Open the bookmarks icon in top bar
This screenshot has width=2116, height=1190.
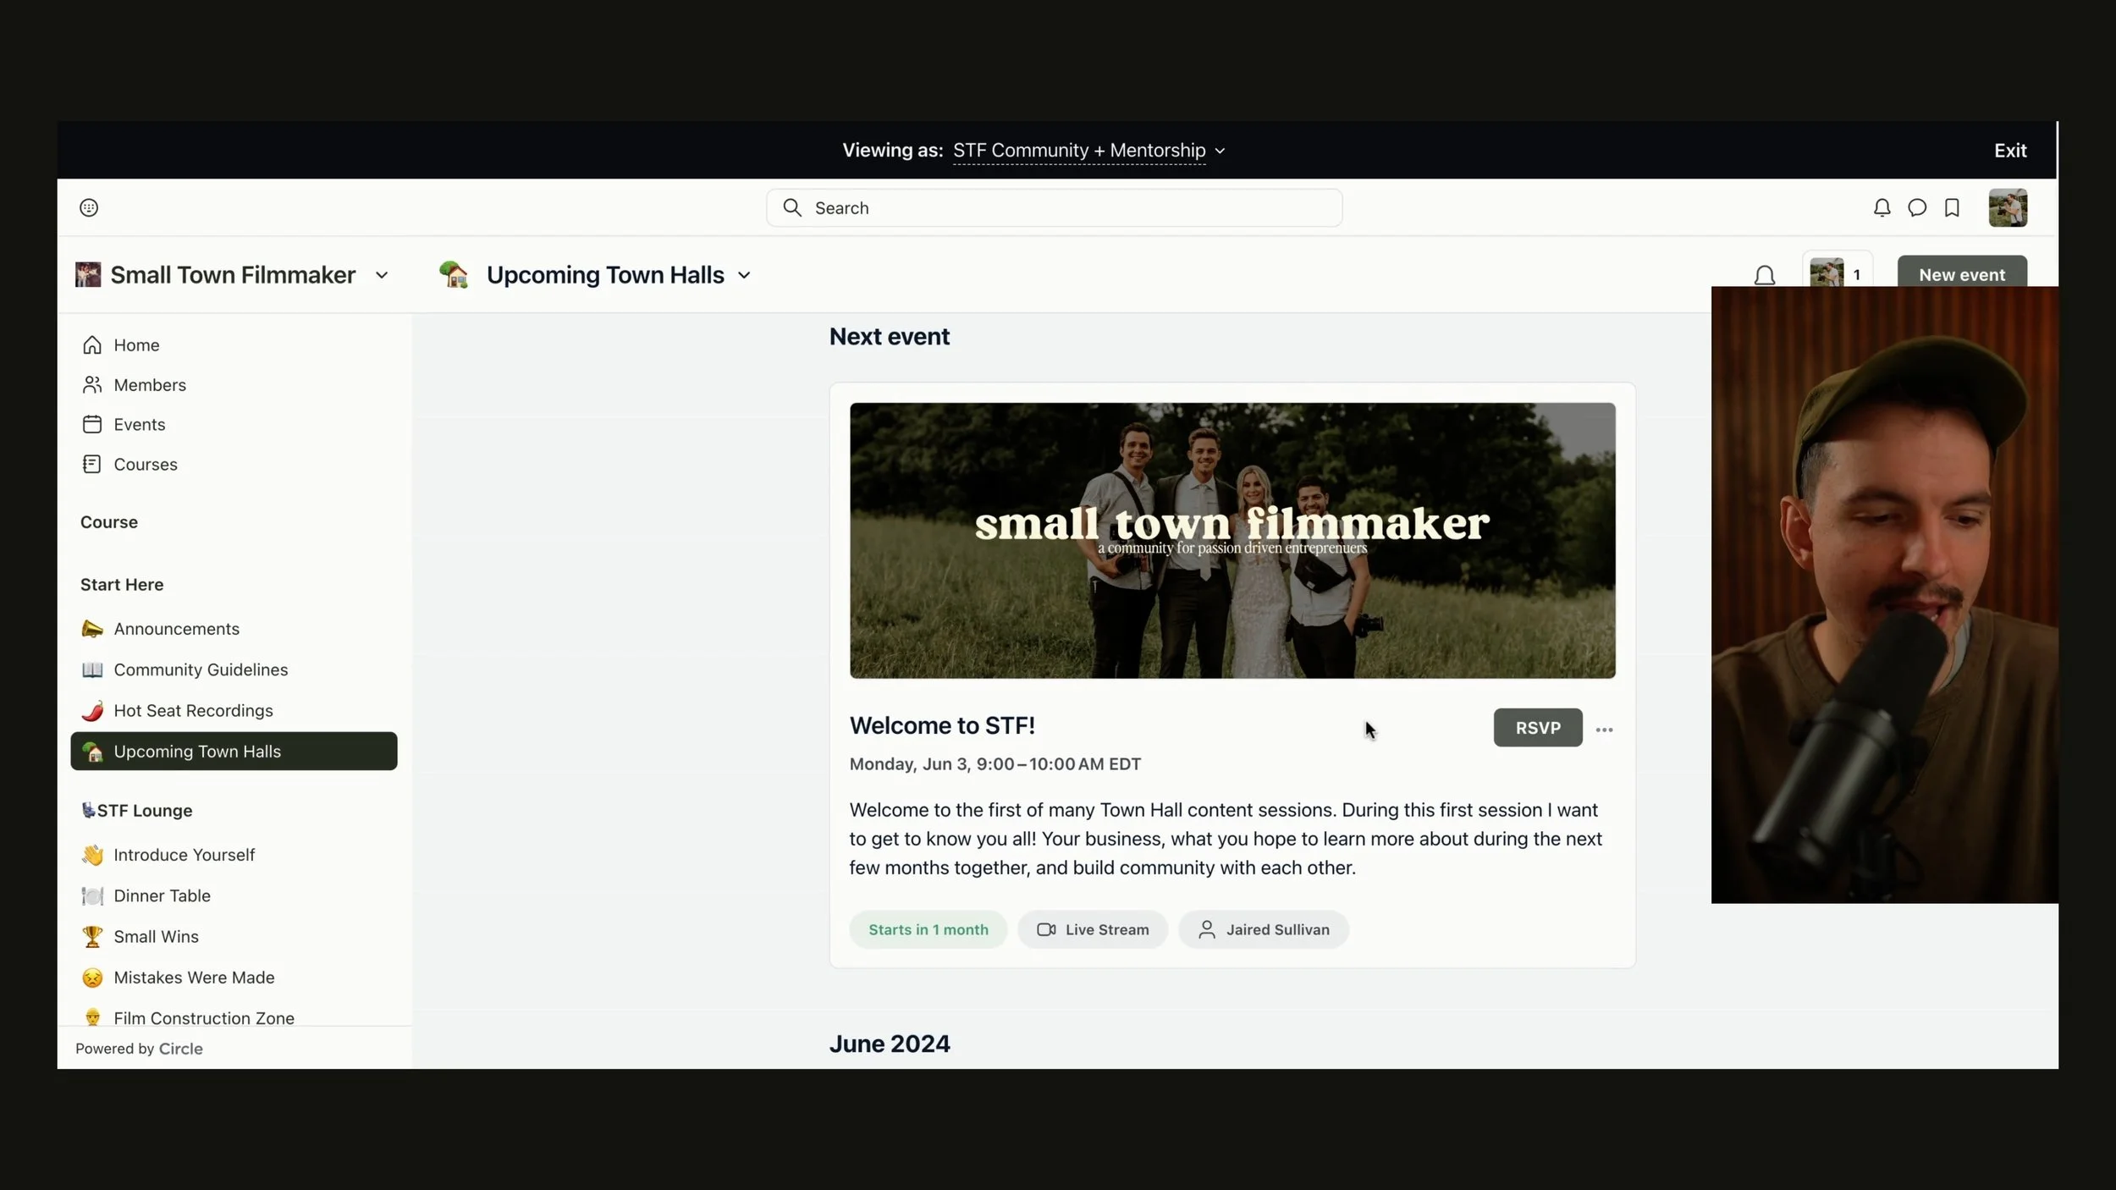tap(1952, 208)
